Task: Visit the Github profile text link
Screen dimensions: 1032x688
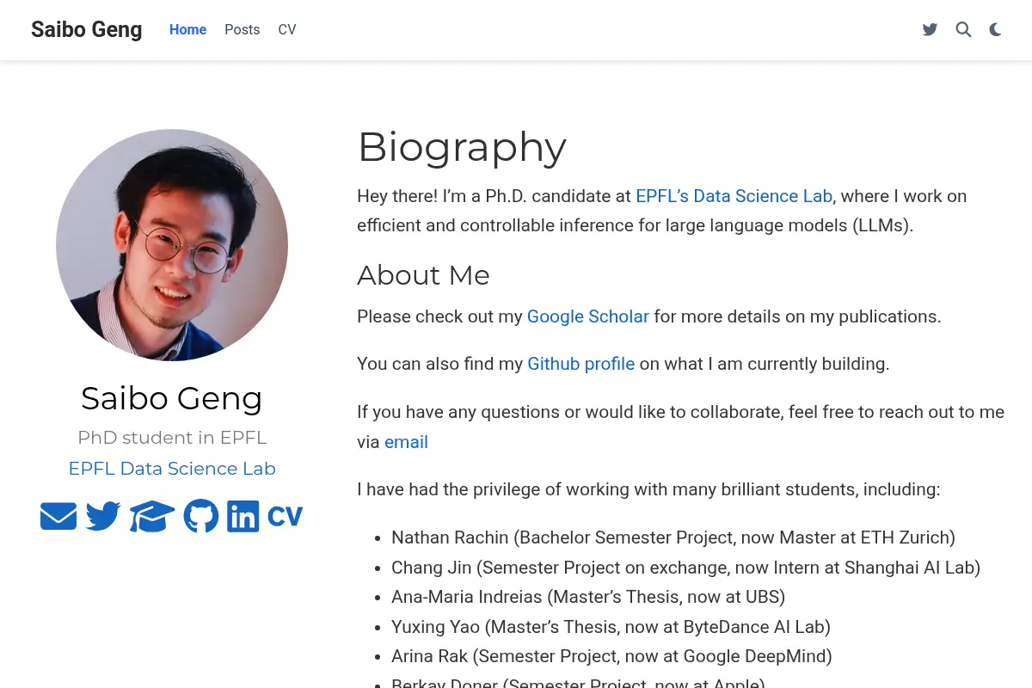Action: point(581,364)
